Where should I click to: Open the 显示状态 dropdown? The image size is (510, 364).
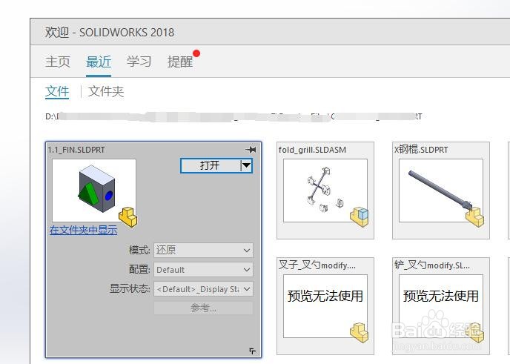(203, 289)
